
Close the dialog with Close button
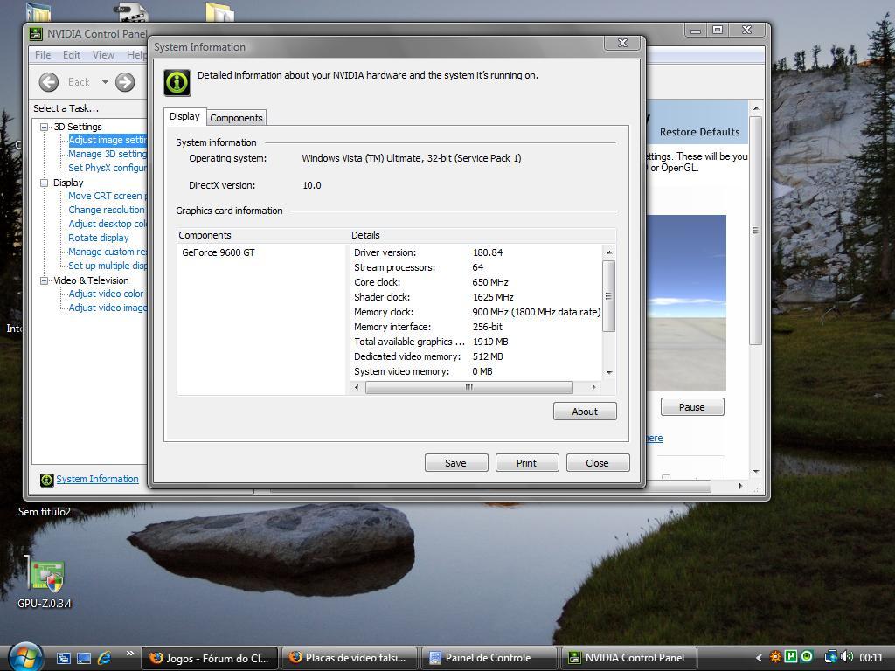coord(598,463)
